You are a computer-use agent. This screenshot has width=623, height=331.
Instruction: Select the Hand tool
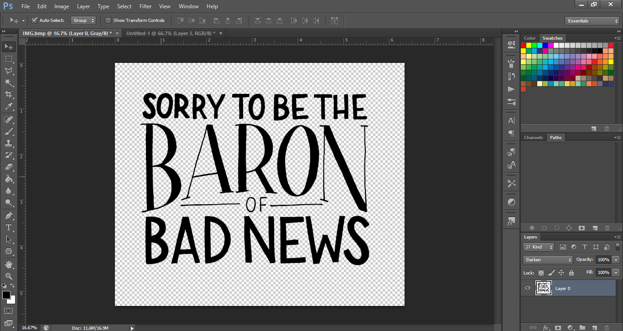pos(9,264)
